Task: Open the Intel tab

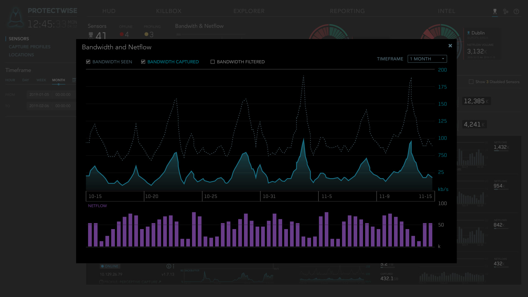Action: click(x=447, y=11)
